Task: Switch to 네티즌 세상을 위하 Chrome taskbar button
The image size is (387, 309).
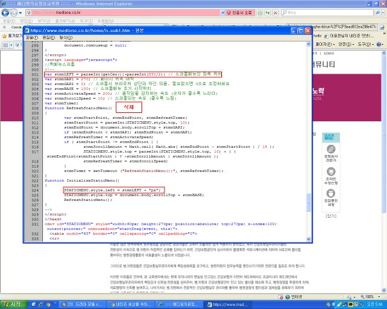Action: [x=131, y=305]
